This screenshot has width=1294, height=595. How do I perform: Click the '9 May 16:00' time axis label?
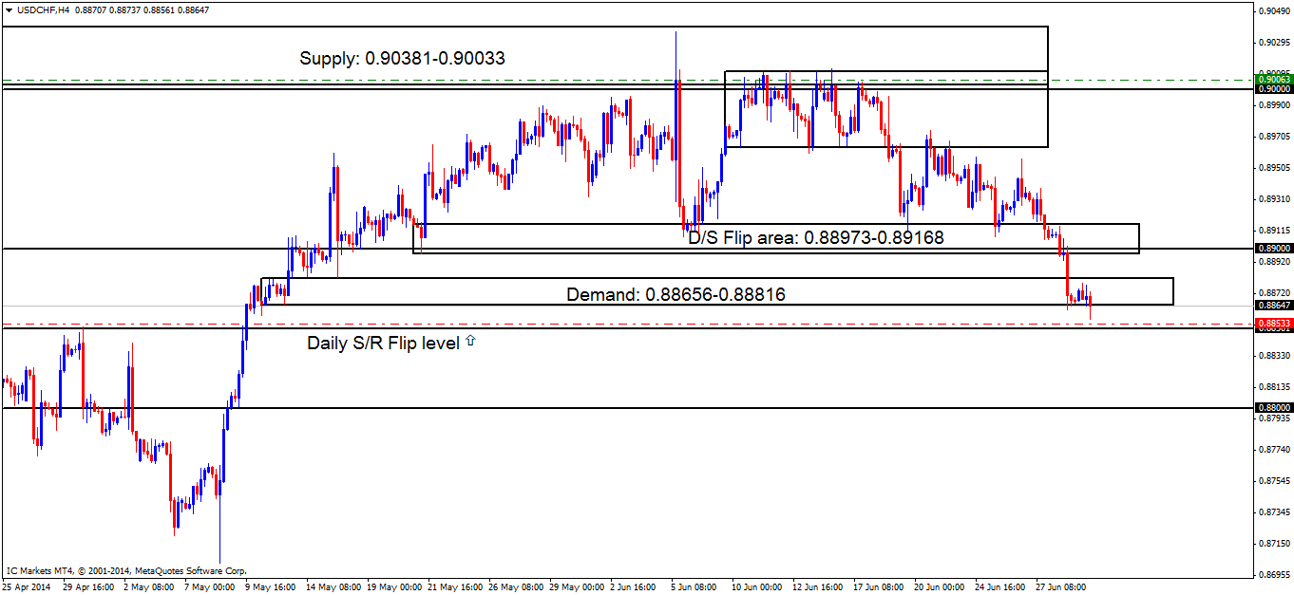click(270, 587)
